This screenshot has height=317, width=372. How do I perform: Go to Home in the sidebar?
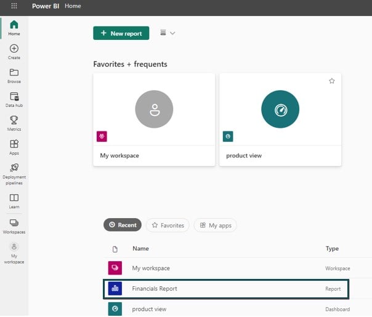tap(14, 28)
